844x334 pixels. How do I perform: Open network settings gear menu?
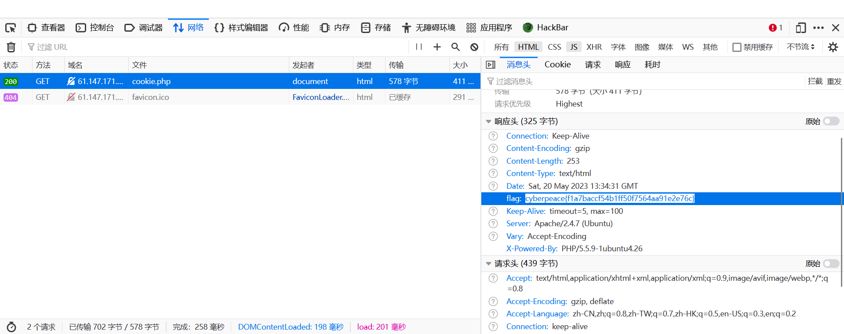click(833, 47)
